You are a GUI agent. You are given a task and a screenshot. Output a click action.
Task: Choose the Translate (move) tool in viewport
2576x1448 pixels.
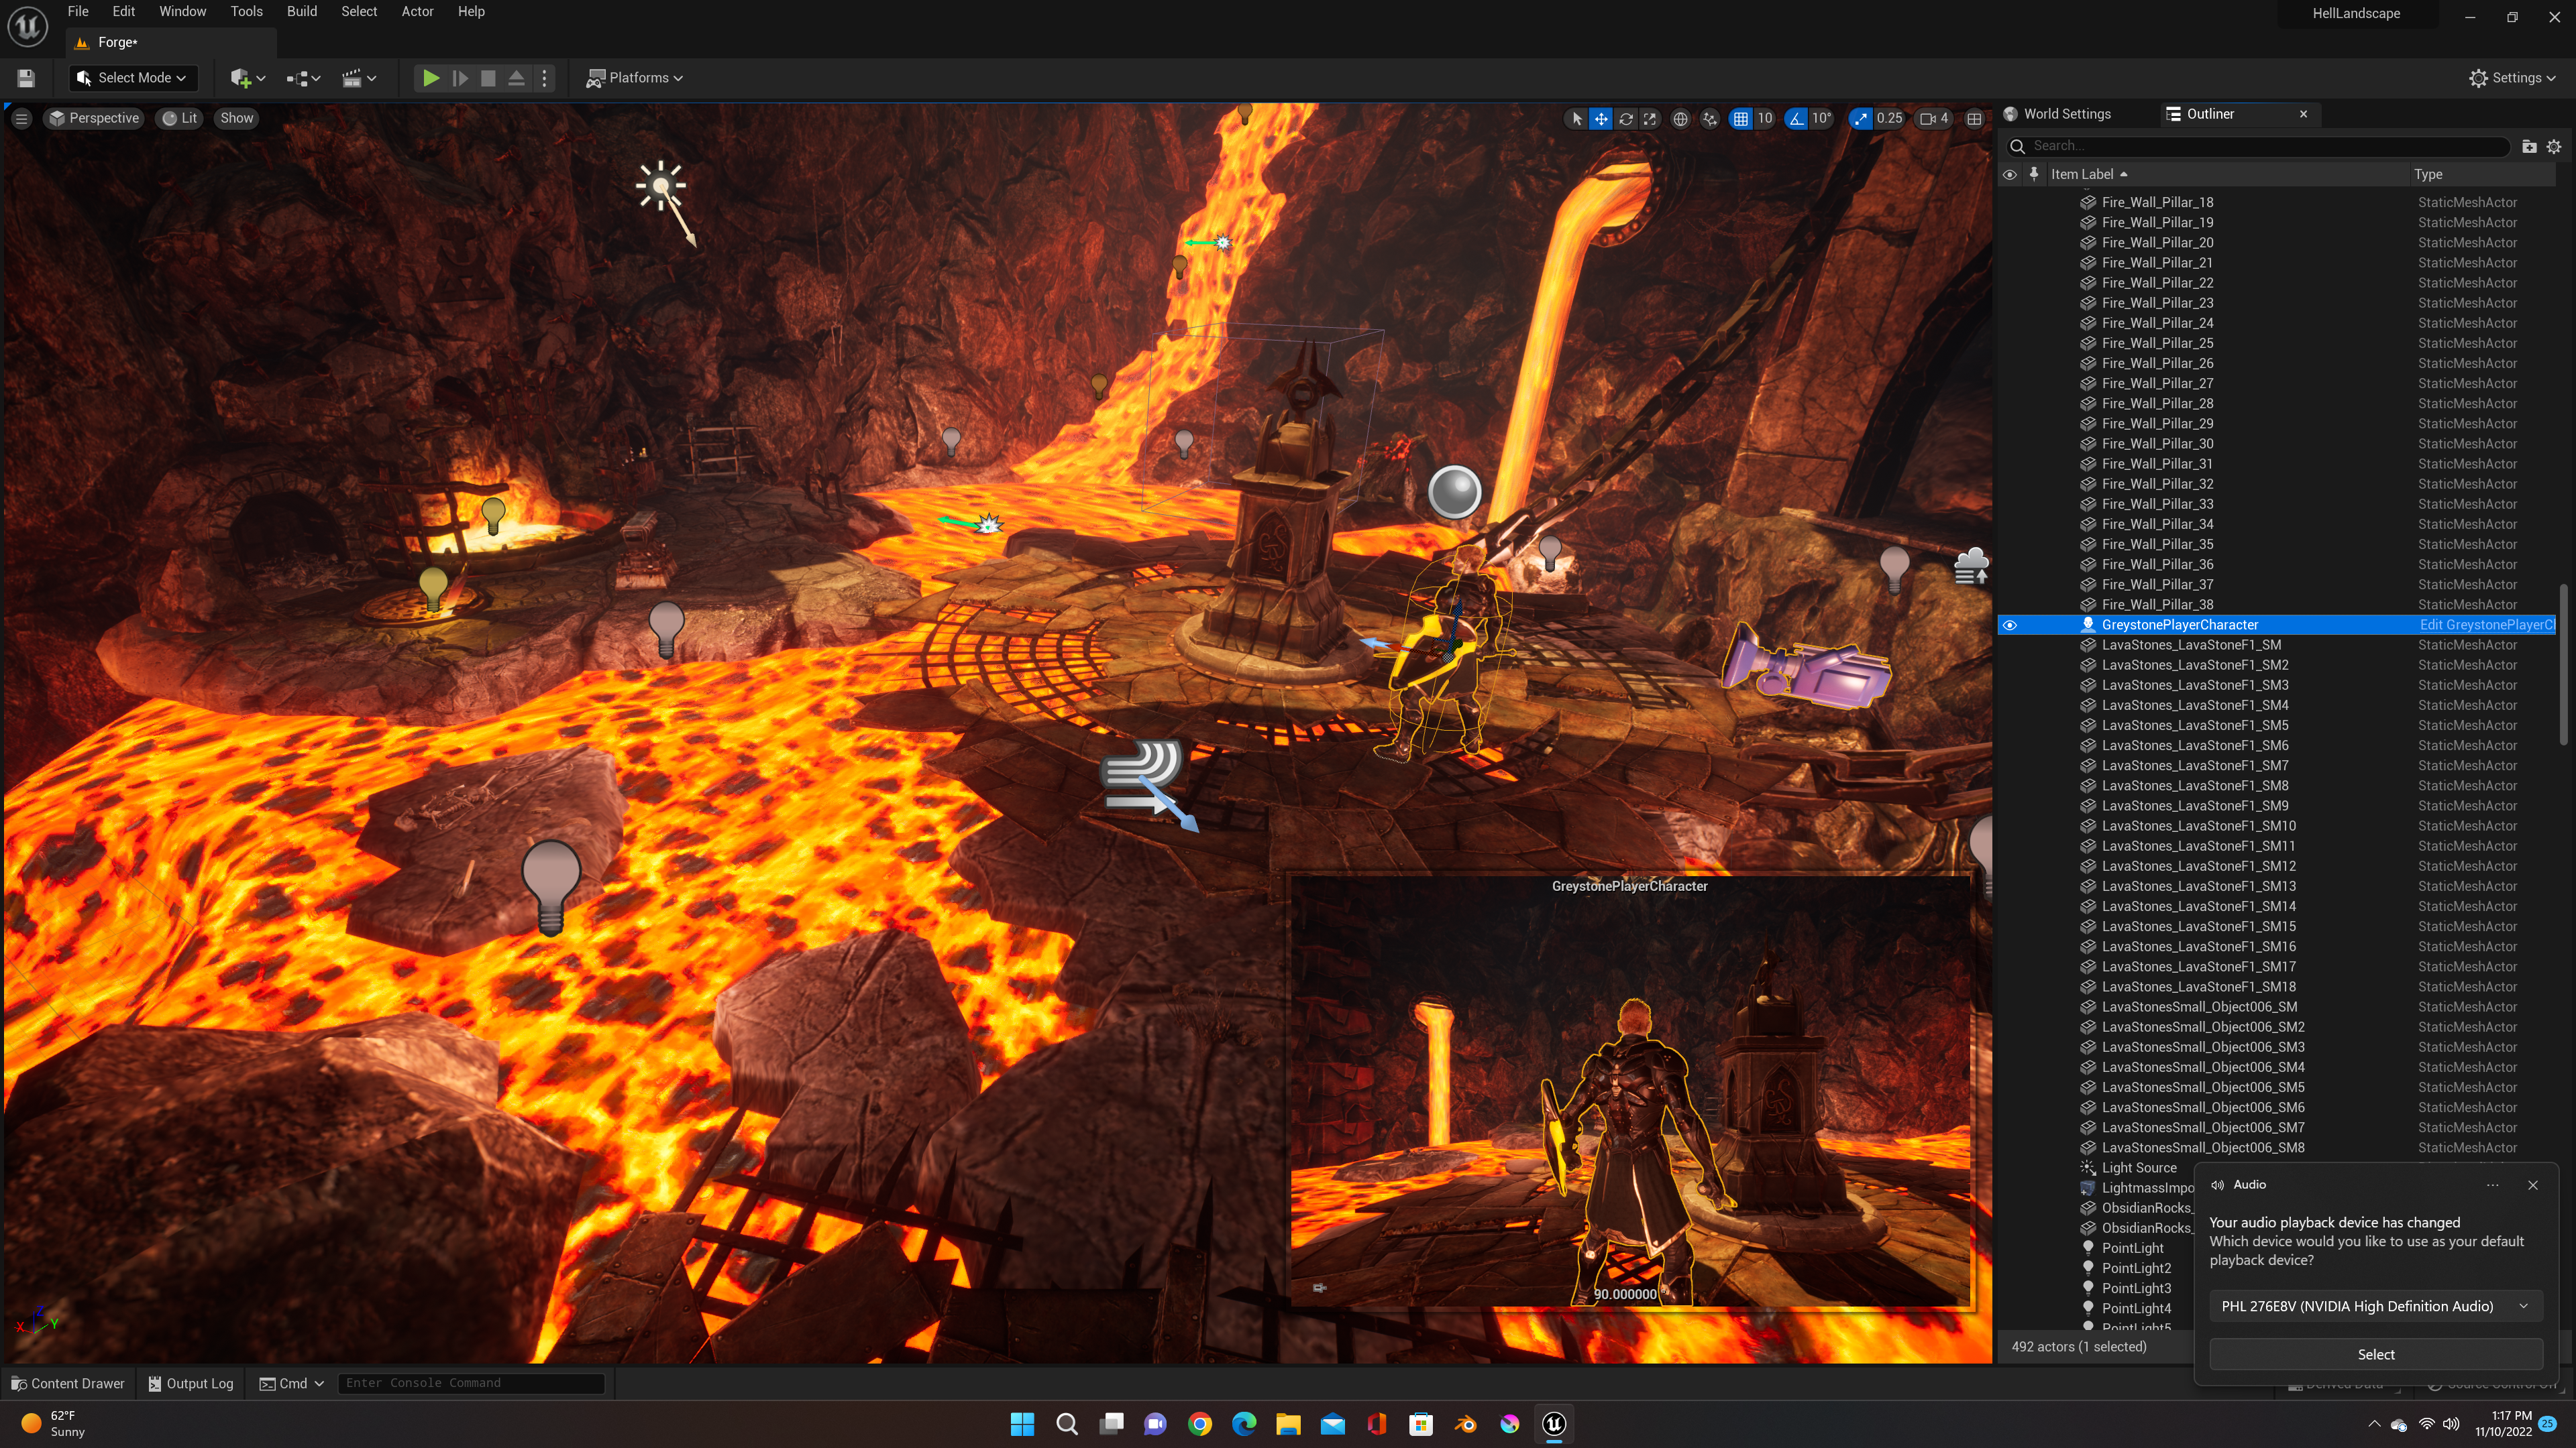point(1601,119)
